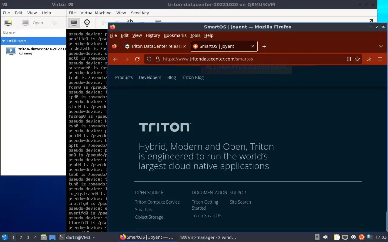Open the Triton Compute Service link
Image resolution: width=388 pixels, height=242 pixels.
pos(157,202)
